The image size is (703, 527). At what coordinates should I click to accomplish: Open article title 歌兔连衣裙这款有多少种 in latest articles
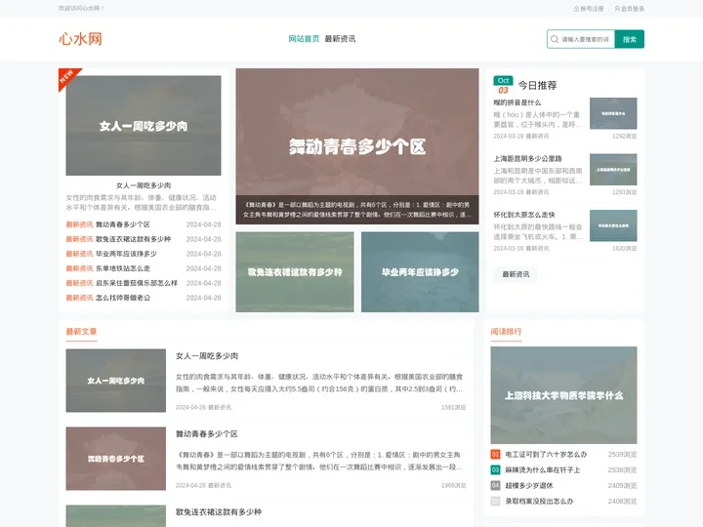(x=219, y=511)
